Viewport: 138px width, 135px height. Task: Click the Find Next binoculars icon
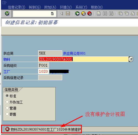pyautogui.click(x=111, y=14)
